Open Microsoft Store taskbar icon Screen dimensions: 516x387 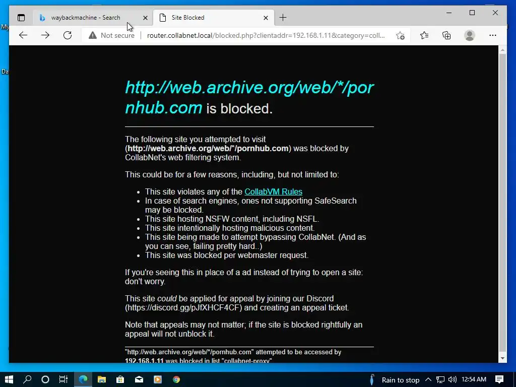coord(120,379)
